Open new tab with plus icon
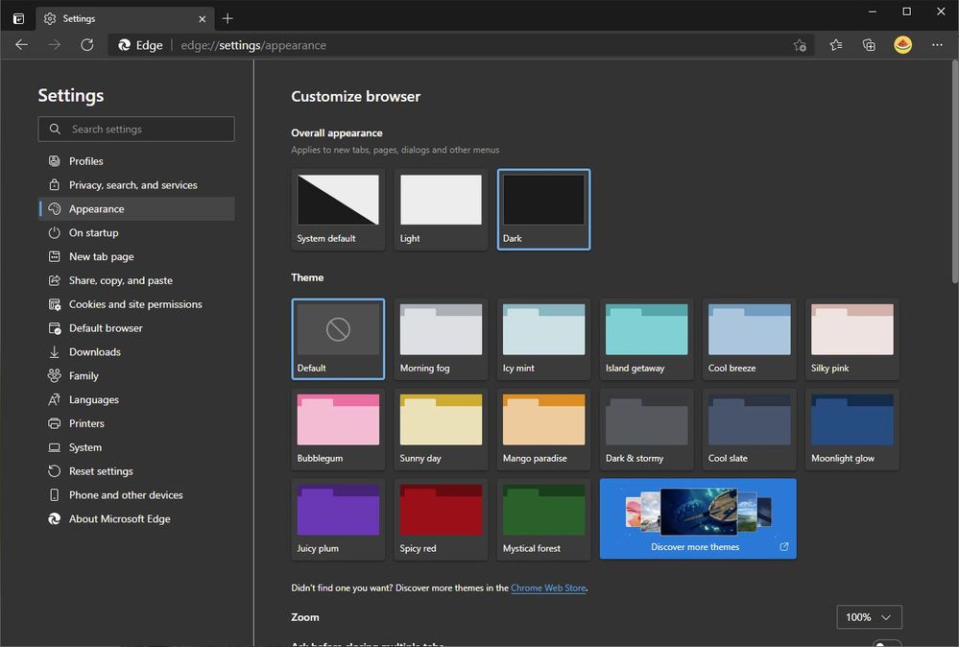 click(228, 18)
